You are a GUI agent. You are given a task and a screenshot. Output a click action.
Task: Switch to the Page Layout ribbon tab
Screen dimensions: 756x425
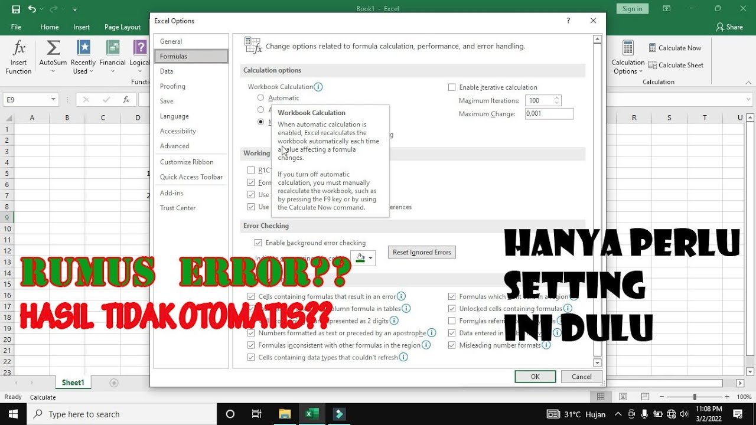coord(122,27)
